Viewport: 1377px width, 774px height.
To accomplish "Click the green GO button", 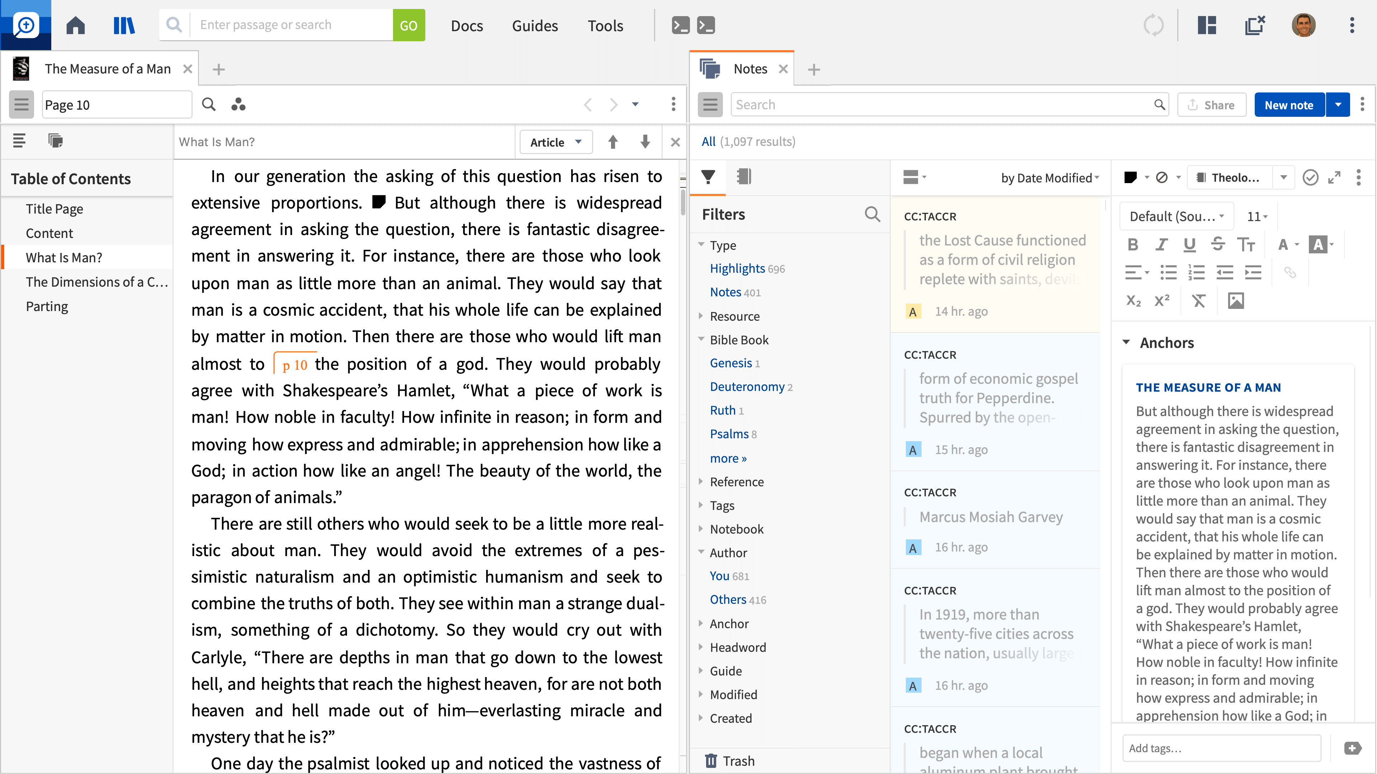I will tap(408, 25).
